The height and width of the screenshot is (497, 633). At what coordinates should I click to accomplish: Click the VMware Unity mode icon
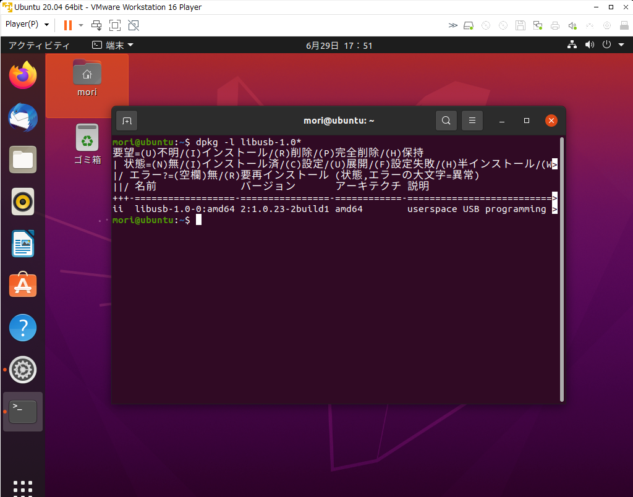click(x=134, y=25)
